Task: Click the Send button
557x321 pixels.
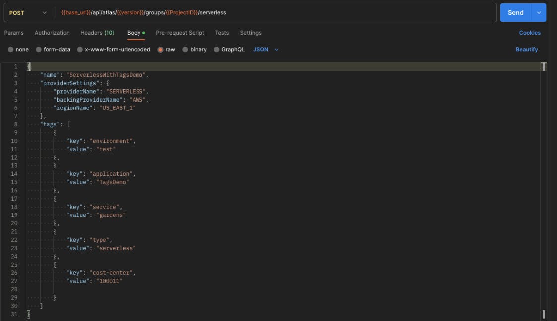Action: (515, 13)
